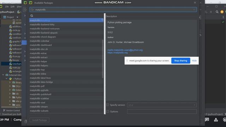Viewport: 226px width, 127px height.
Task: Open the chat message icon in bottom bar
Action: [207, 120]
